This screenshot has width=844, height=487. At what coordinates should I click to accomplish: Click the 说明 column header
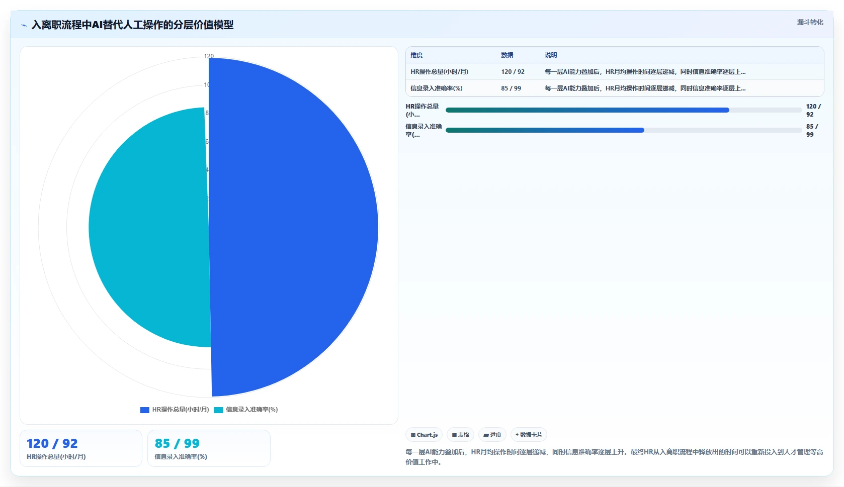[x=551, y=55]
